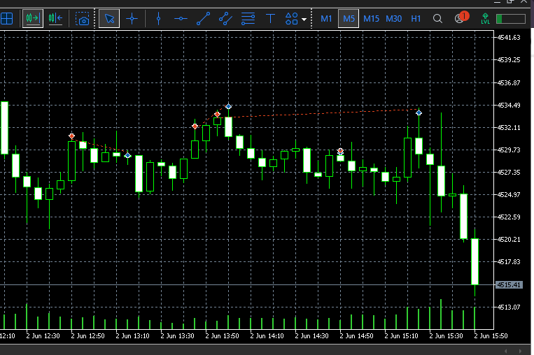Click the 4527.35 price label
Viewport: 534px width, 355px height.
(x=509, y=172)
